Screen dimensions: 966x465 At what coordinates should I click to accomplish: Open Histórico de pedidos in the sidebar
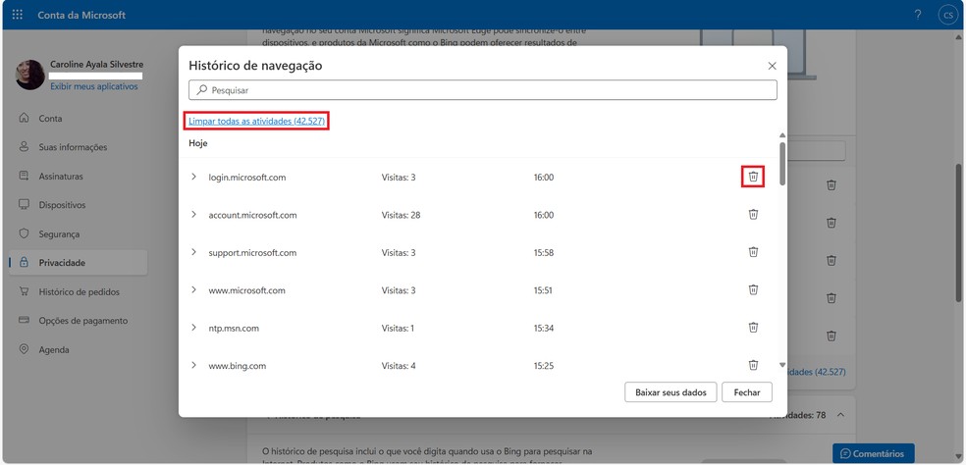tap(78, 292)
